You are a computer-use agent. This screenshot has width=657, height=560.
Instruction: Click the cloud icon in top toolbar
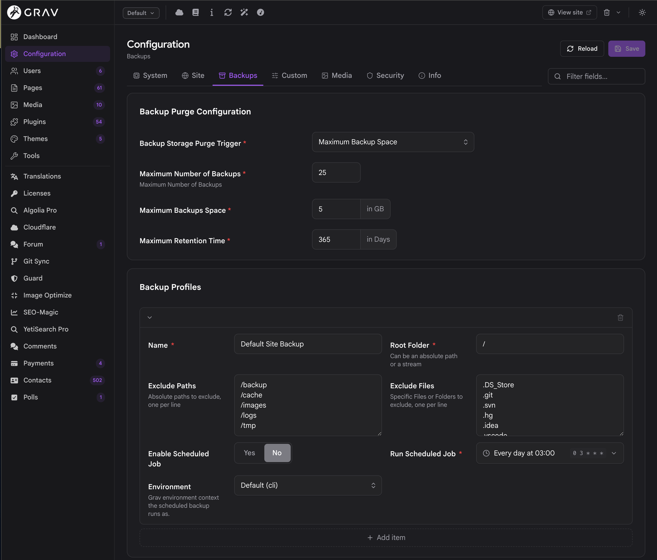[x=179, y=12]
